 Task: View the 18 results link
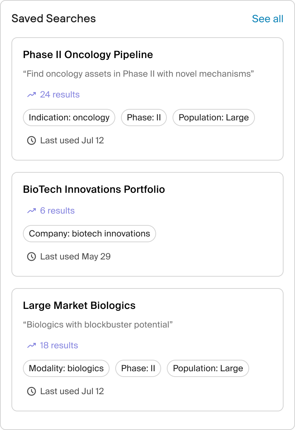(x=59, y=345)
